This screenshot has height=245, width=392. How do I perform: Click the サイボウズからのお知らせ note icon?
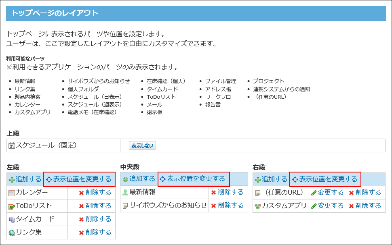[125, 206]
